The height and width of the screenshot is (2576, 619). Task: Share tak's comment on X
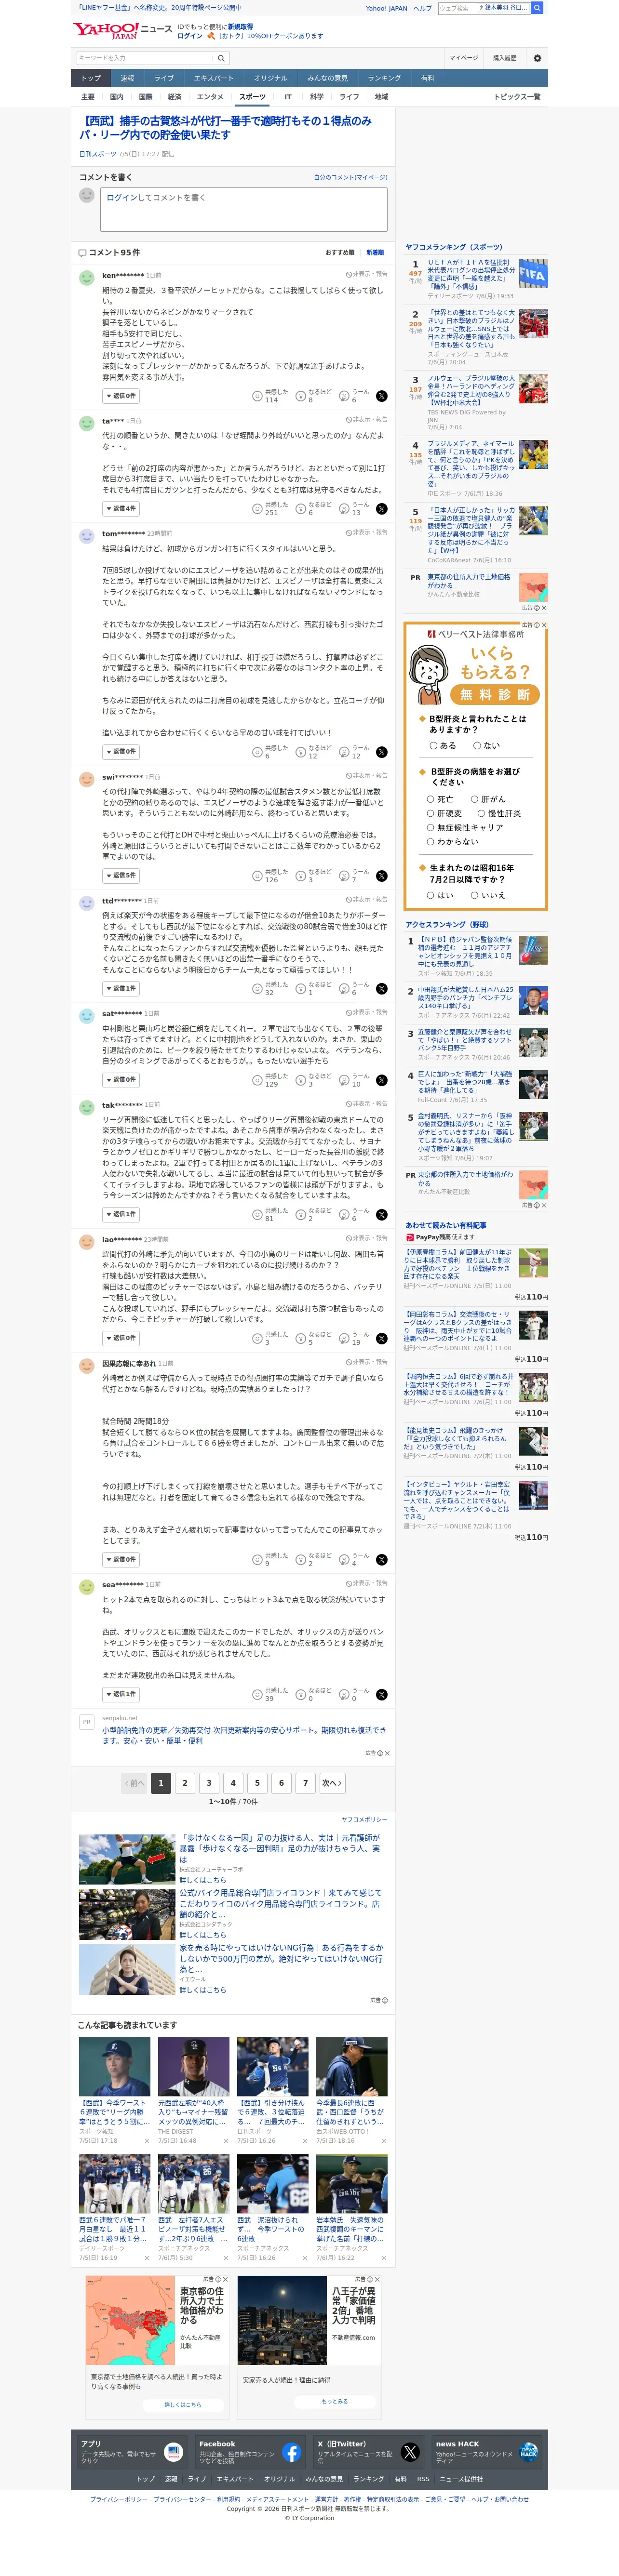coord(381,1215)
